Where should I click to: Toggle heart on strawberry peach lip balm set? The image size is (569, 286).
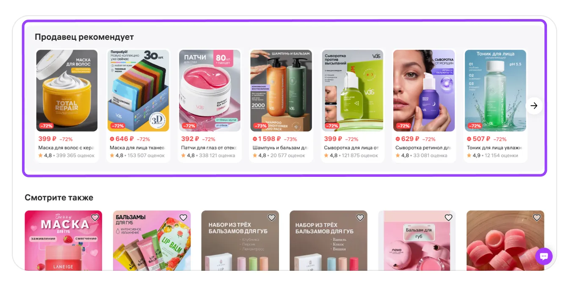click(272, 217)
